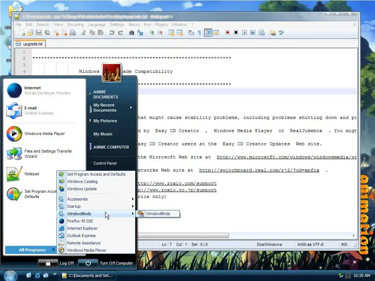Open Firefox 45 SSE from All Programs
The image size is (375, 281).
point(96,221)
